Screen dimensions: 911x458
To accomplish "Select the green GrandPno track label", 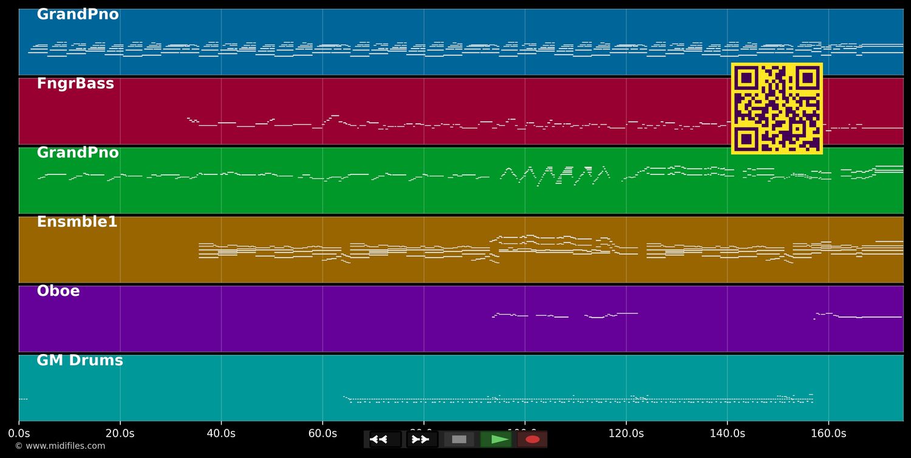I will point(78,153).
